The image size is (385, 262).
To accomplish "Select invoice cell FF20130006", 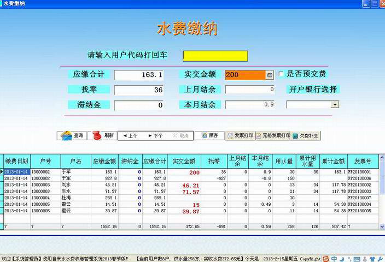I will [363, 178].
